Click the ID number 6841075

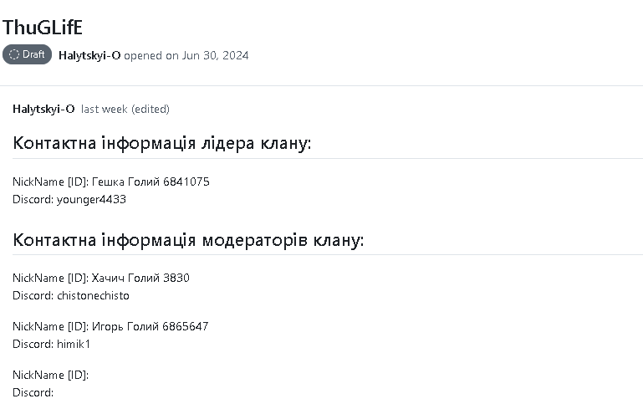click(x=186, y=181)
